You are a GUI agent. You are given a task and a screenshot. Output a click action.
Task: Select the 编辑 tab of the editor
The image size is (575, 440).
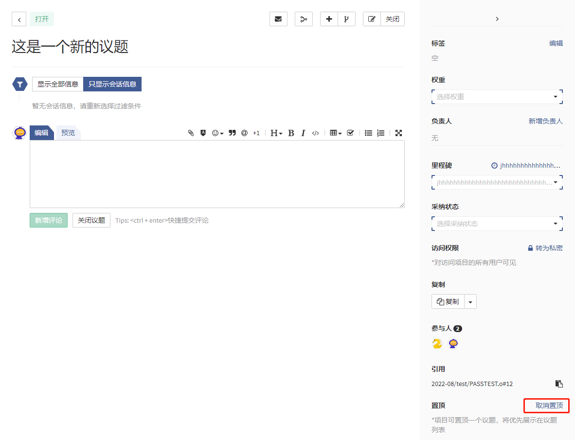41,133
